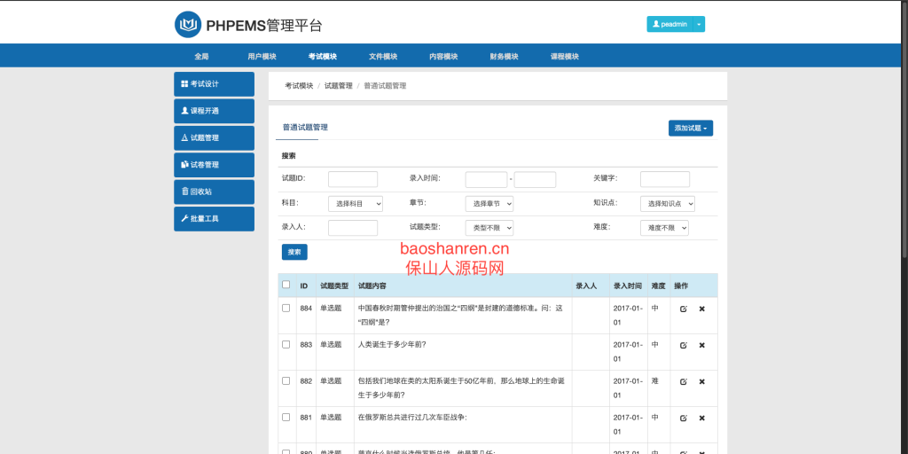Open the 财务模块 nav menu

[504, 56]
